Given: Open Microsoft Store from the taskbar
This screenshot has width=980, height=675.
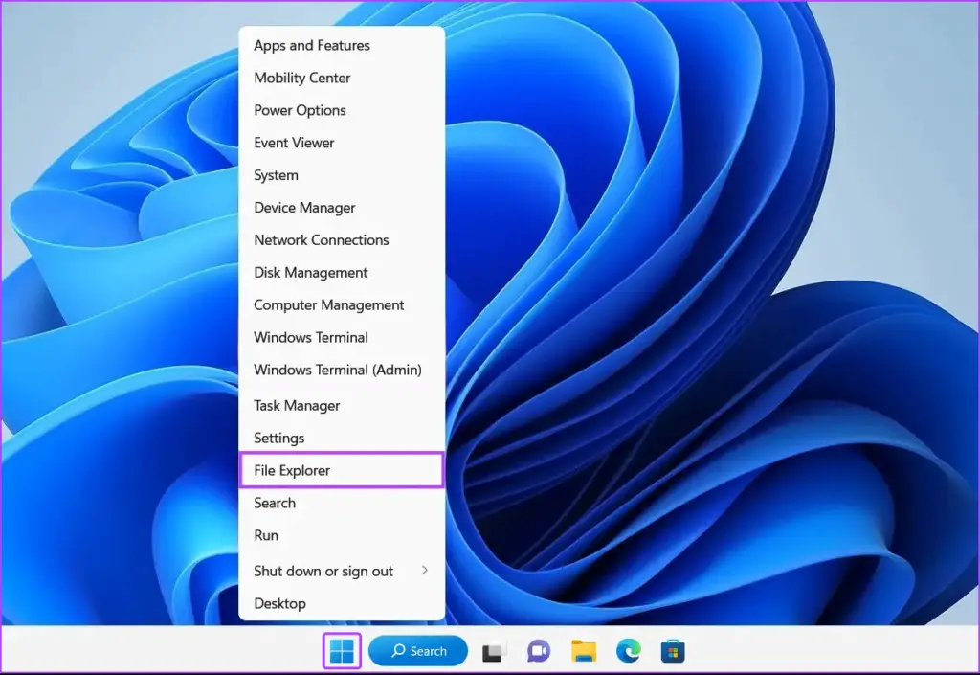Looking at the screenshot, I should [673, 652].
